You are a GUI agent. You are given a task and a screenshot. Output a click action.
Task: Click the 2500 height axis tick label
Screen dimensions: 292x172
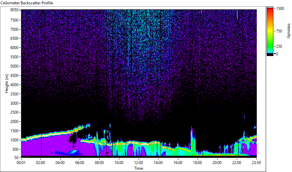point(14,112)
